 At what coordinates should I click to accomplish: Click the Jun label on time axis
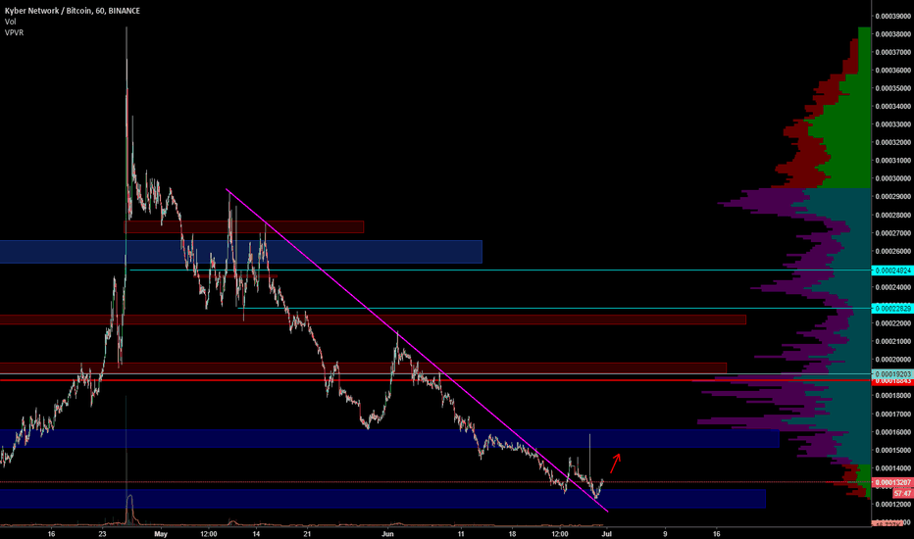(x=387, y=534)
